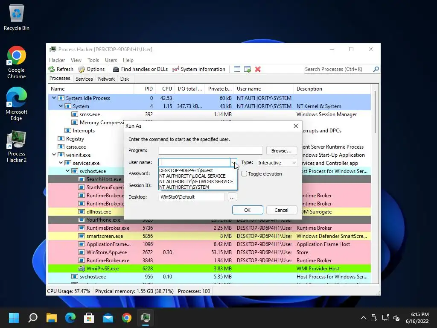Open Chrome from the taskbar
437x328 pixels.
[126, 318]
